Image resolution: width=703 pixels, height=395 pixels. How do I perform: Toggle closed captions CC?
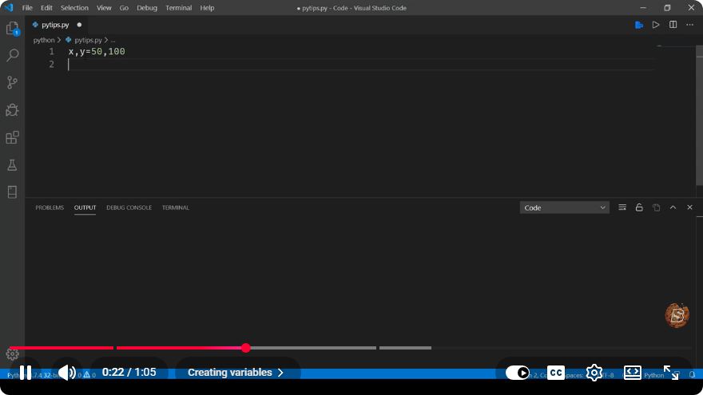pos(556,373)
